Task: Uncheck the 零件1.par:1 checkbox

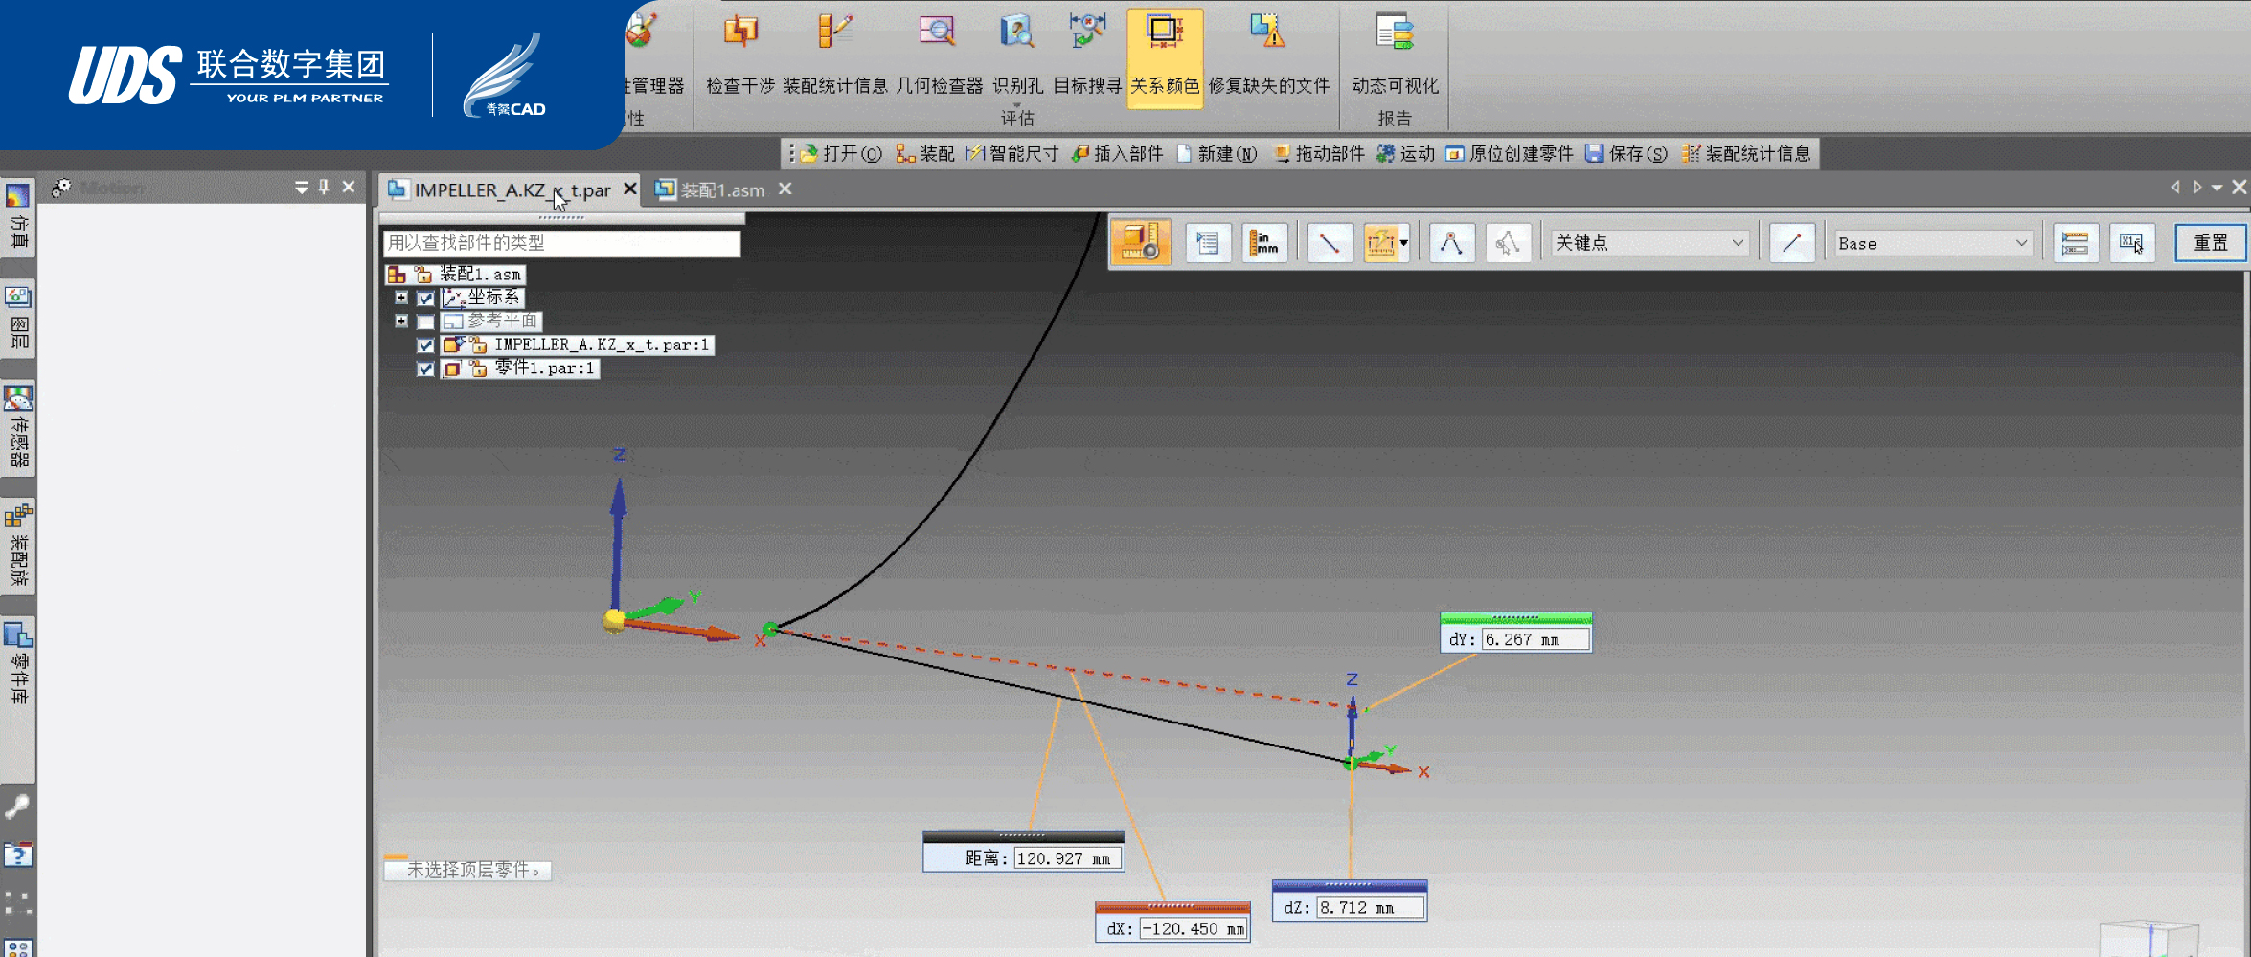Action: point(426,368)
